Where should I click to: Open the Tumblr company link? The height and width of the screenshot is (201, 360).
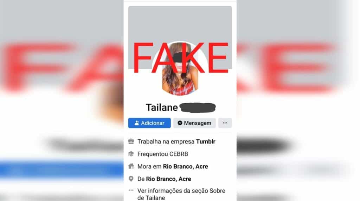click(x=205, y=141)
